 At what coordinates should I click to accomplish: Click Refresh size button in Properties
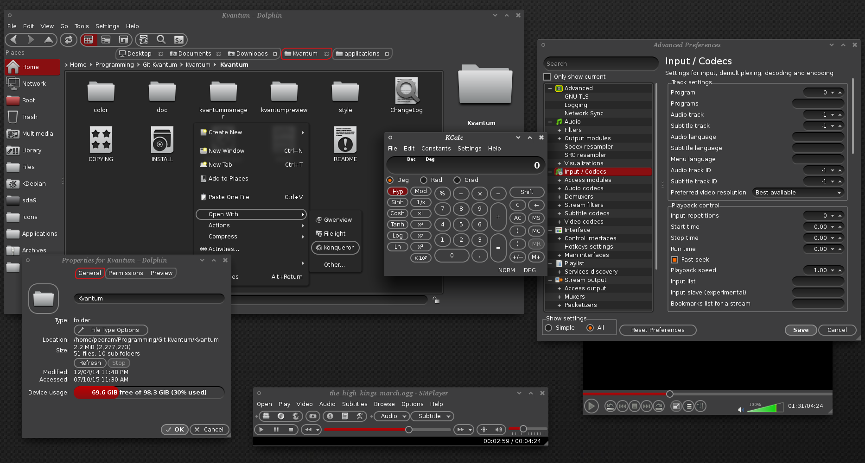tap(90, 363)
